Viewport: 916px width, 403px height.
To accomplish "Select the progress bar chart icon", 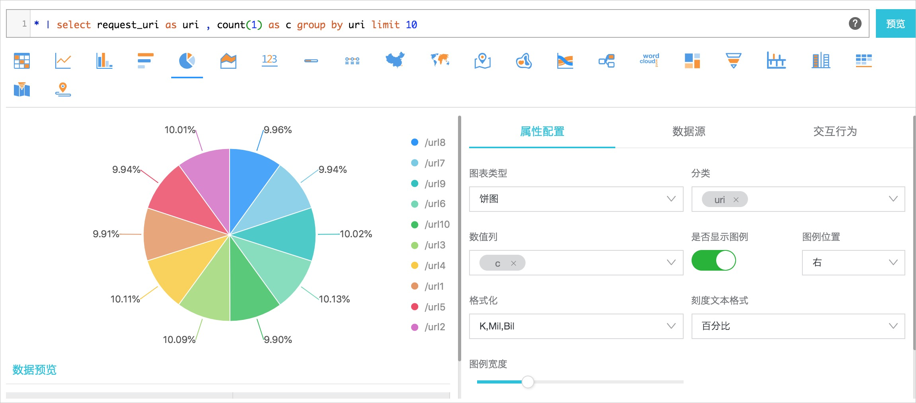I will point(311,61).
